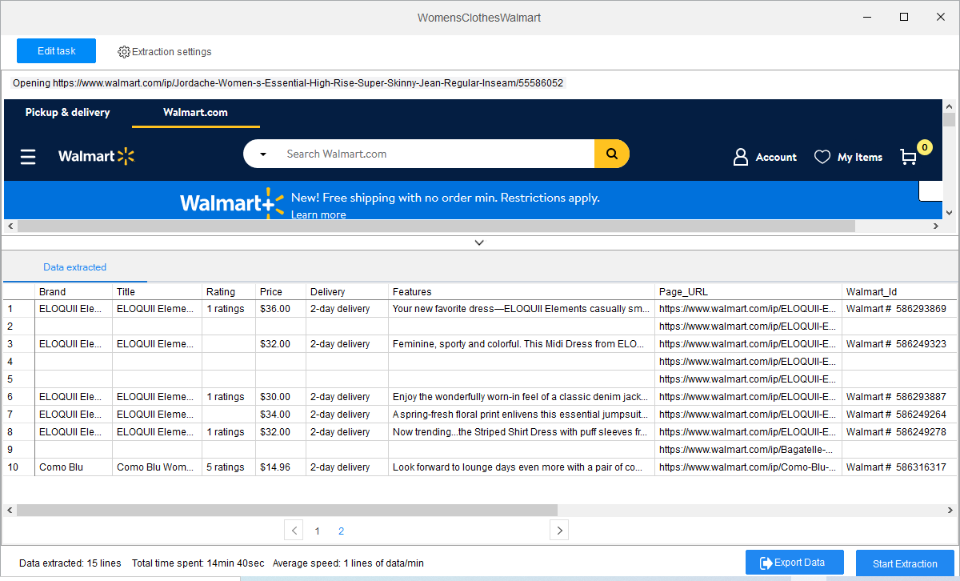Select the Pickup & delivery tab
Image resolution: width=960 pixels, height=581 pixels.
[67, 113]
